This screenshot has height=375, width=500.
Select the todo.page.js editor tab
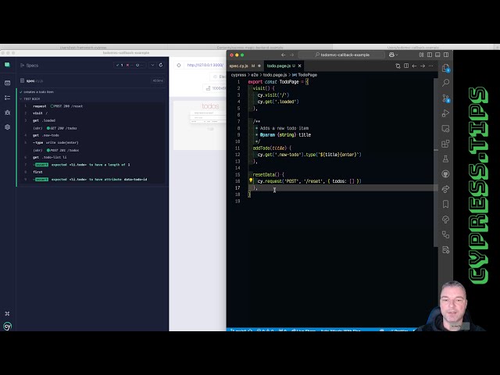click(280, 66)
